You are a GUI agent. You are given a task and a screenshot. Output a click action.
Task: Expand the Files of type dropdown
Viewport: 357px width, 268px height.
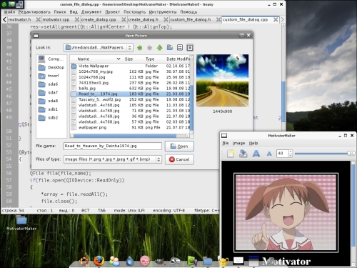pyautogui.click(x=159, y=159)
